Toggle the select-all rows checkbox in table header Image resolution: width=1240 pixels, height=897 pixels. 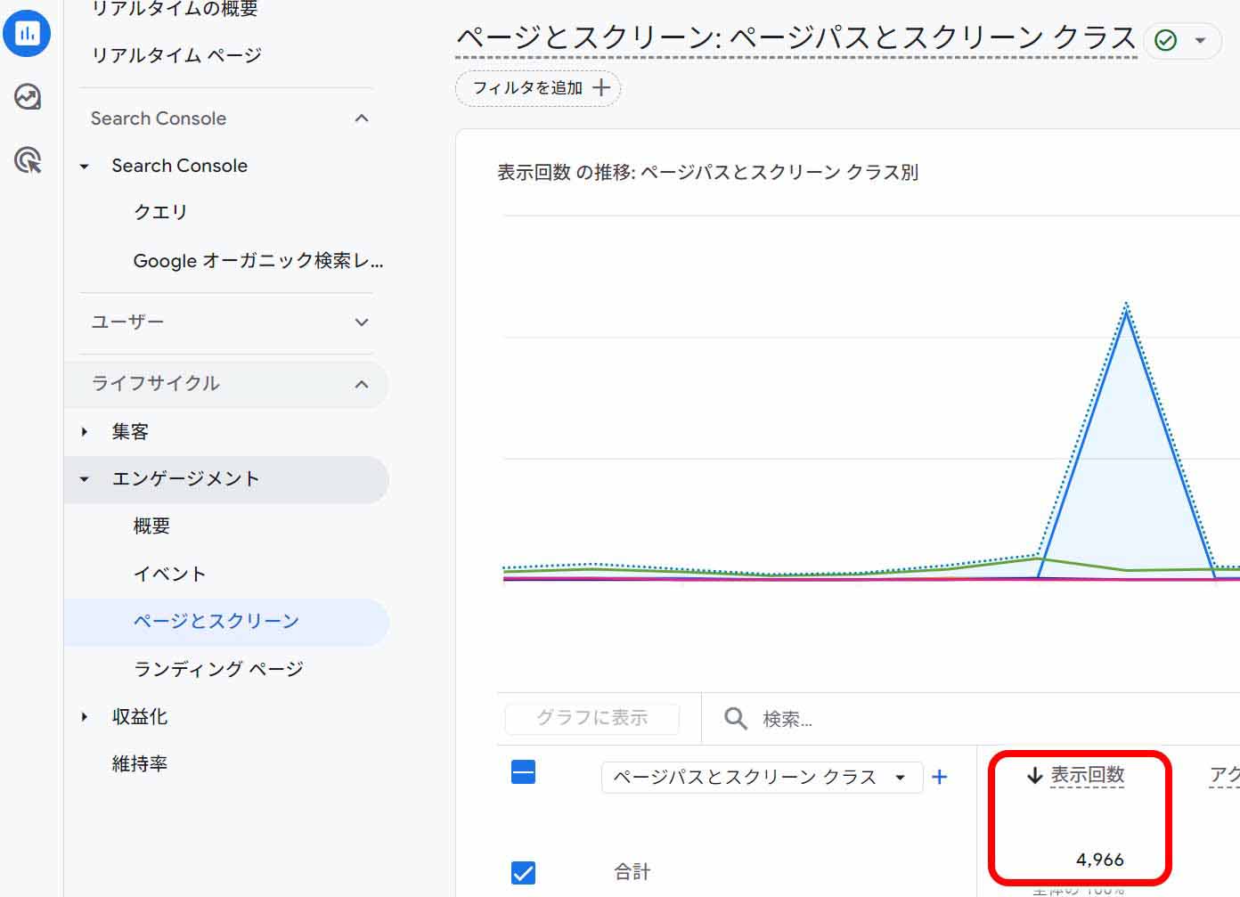pos(524,771)
